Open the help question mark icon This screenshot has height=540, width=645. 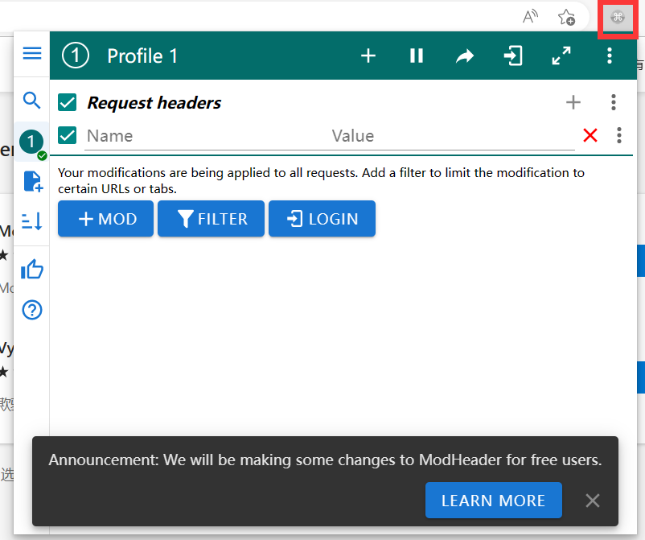point(31,310)
